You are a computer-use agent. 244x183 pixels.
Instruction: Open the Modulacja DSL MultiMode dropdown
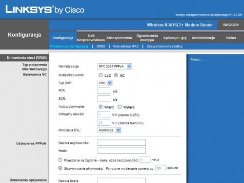tap(109, 130)
